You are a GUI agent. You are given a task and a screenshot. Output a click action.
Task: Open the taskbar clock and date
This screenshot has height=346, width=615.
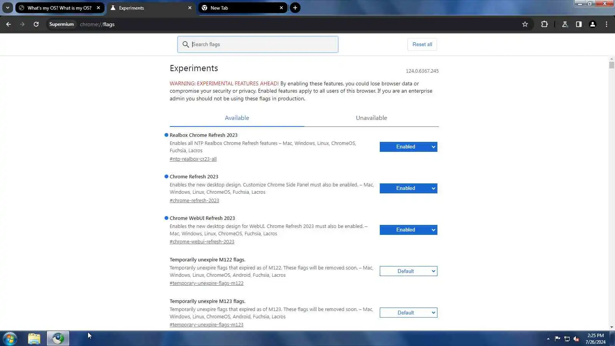[595, 339]
